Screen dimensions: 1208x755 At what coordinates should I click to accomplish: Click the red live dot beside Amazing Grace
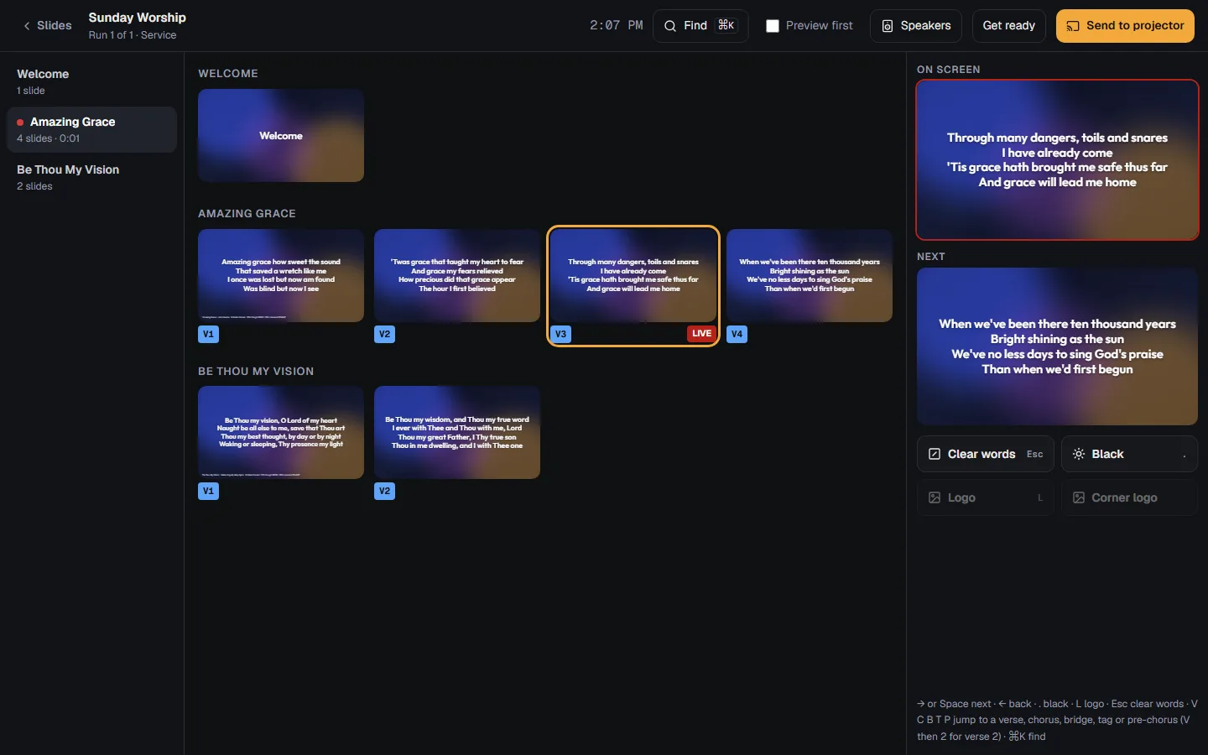pos(20,122)
